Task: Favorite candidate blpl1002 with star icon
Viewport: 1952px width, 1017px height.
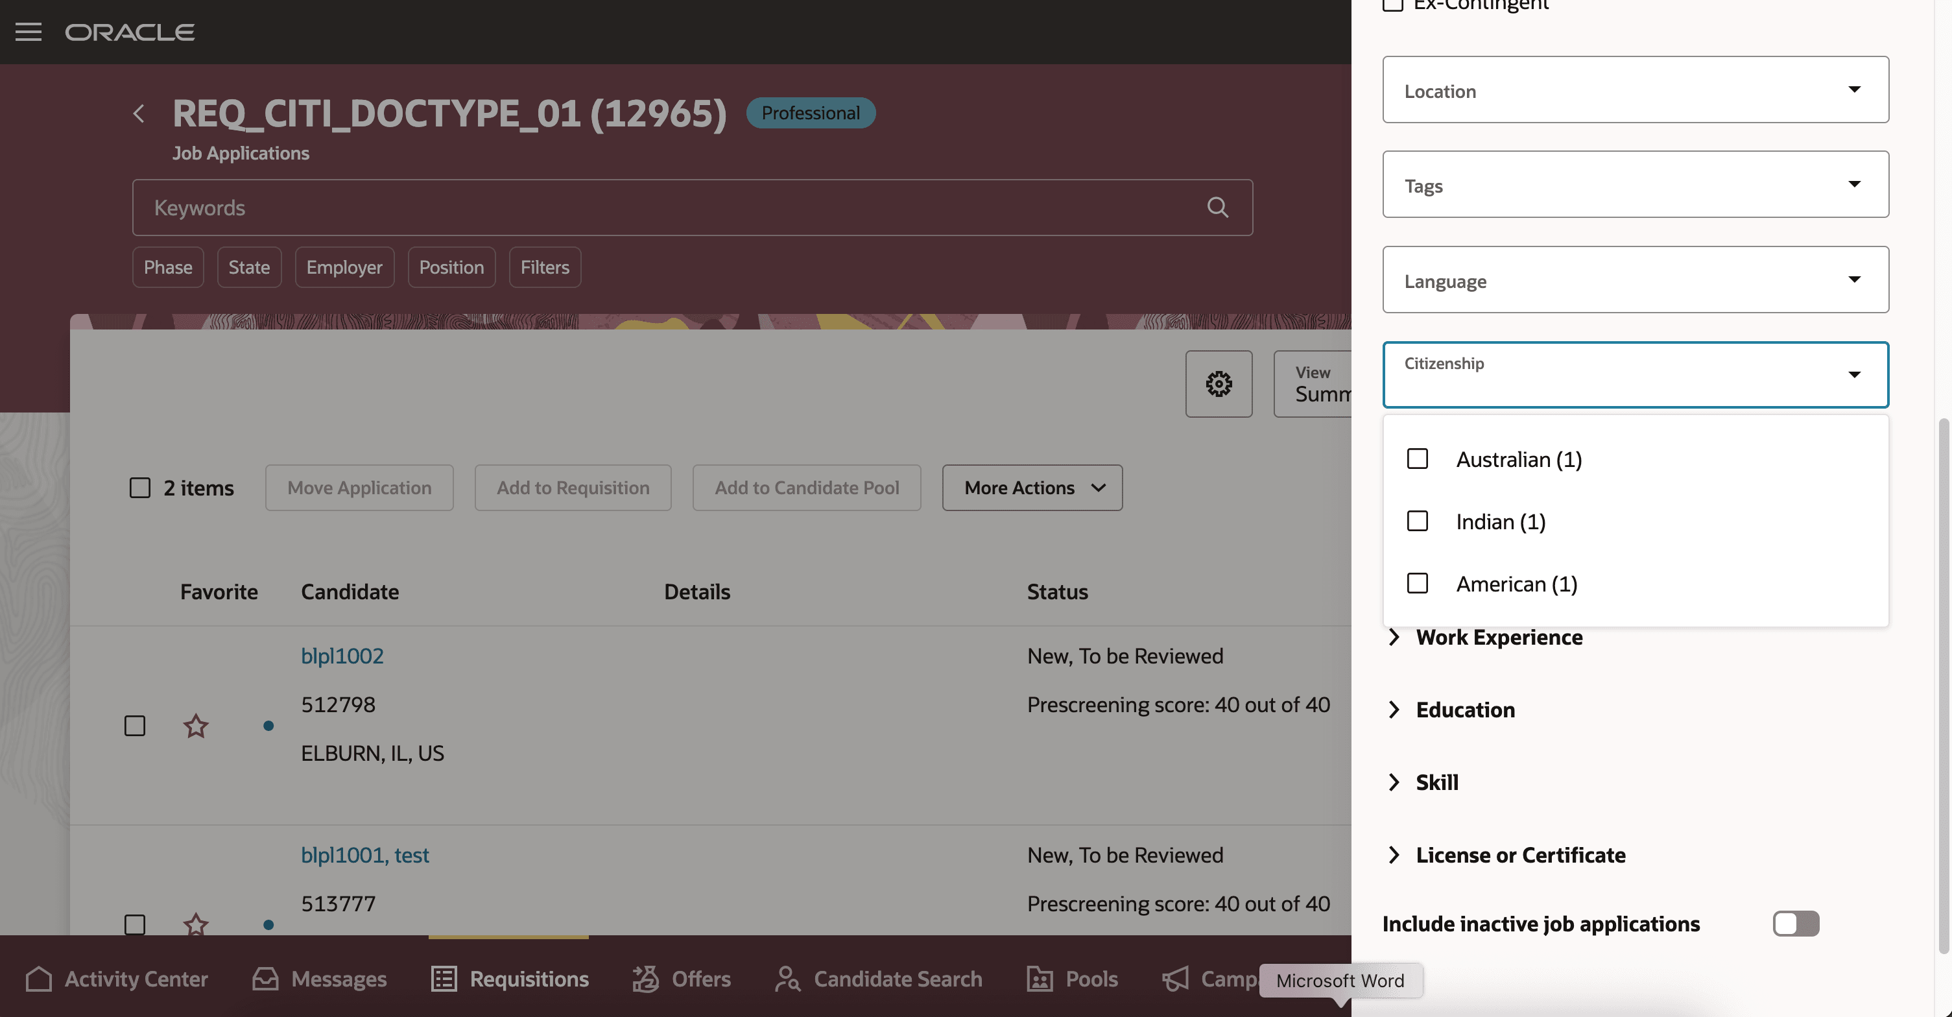Action: tap(195, 726)
